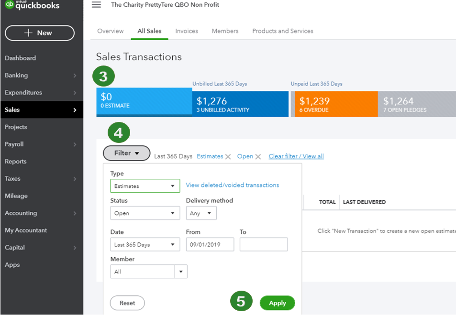Click Unpaid Last 365 Days label
Viewport: 456px width, 316px height.
pos(316,84)
